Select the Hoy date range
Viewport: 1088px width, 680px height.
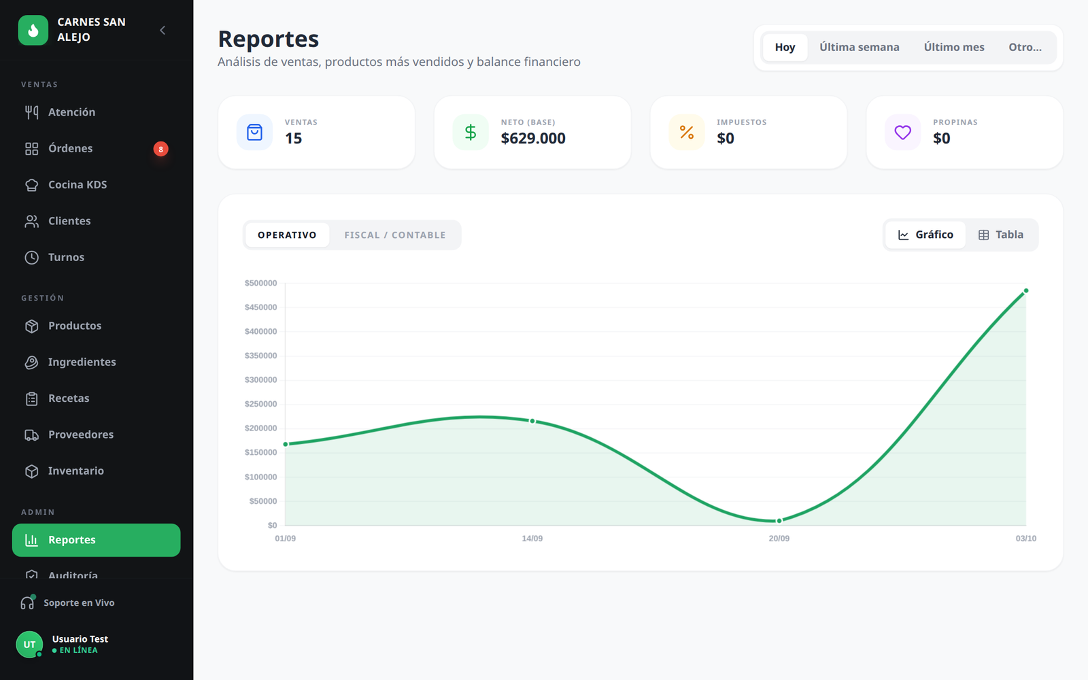[785, 48]
